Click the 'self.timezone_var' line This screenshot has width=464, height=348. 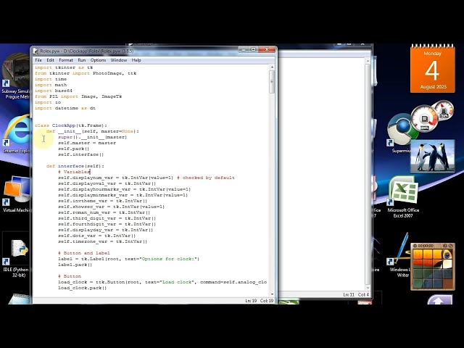[102, 241]
